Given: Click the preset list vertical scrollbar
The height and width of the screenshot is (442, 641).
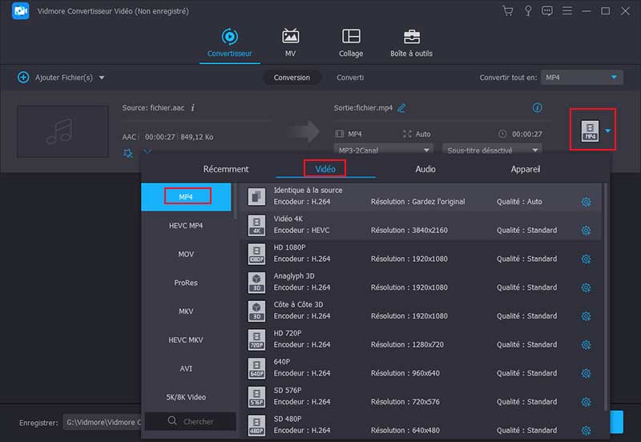Looking at the screenshot, I should tap(606, 297).
